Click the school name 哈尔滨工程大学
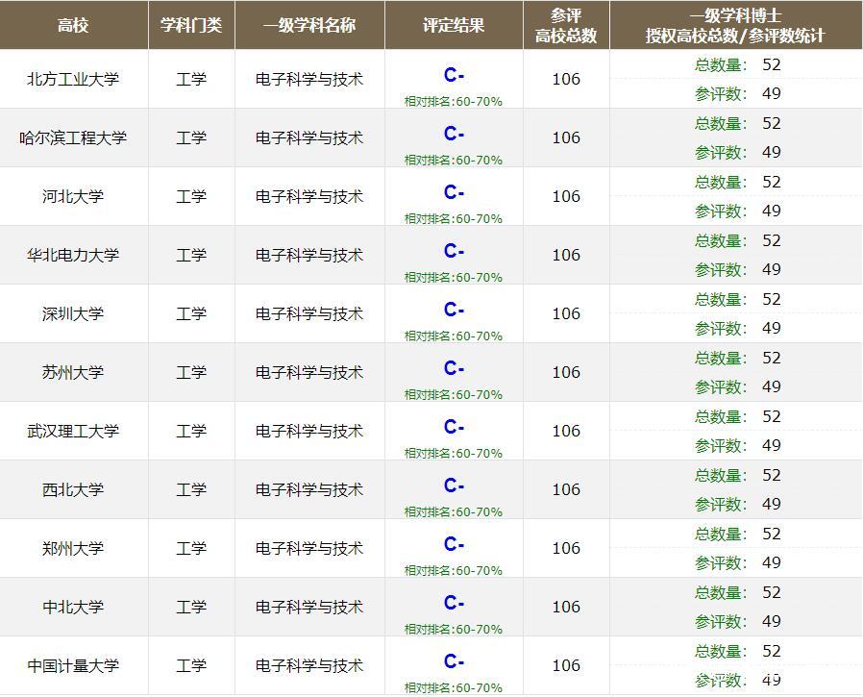Screen dimensions: 863x697 coord(73,137)
